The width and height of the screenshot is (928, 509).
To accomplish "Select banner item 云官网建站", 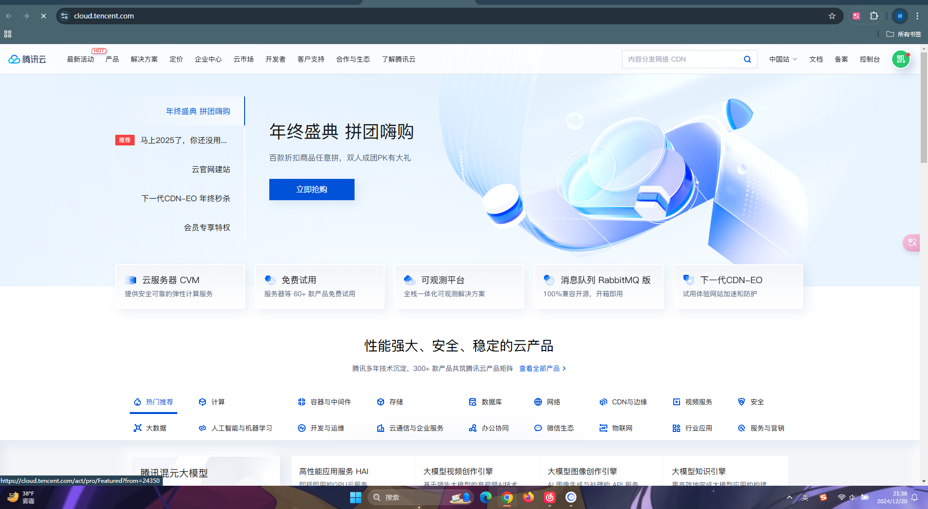I will tap(211, 169).
